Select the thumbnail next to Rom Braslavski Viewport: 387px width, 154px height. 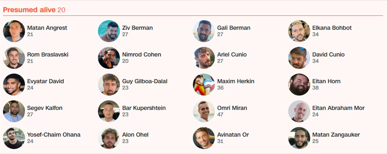[14, 58]
